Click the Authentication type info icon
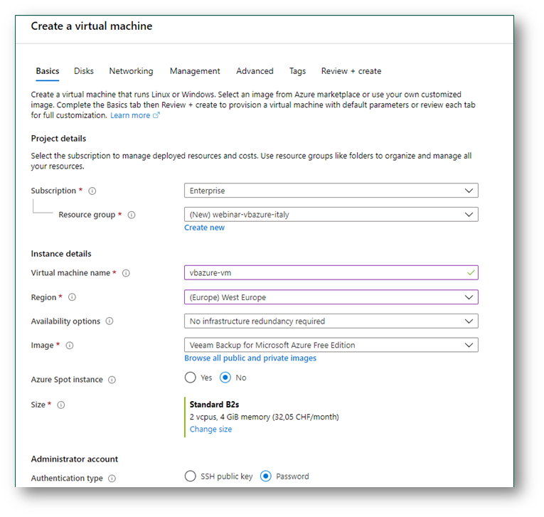Image resolution: width=544 pixels, height=517 pixels. 112,479
